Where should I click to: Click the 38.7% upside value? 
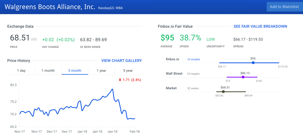[190, 38]
